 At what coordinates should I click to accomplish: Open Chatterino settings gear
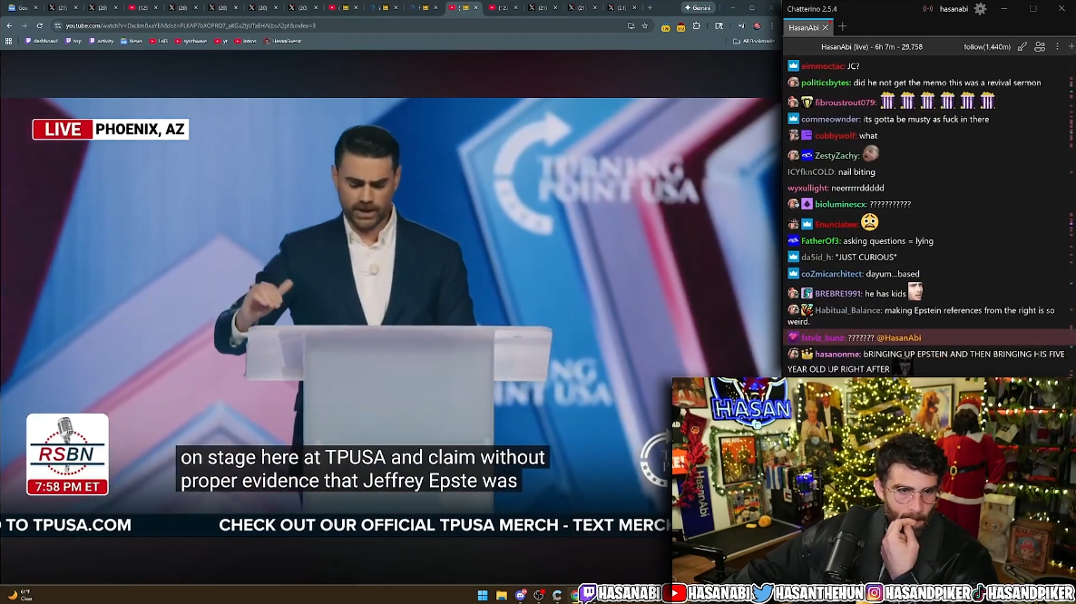[980, 9]
